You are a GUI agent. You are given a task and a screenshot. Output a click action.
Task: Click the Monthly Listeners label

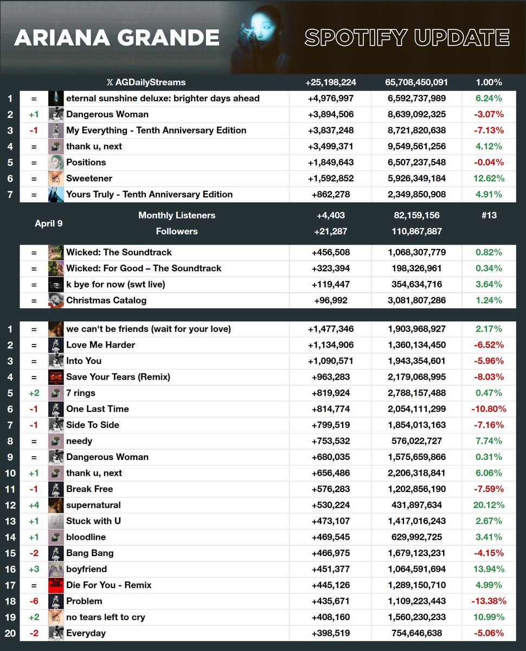tap(177, 215)
